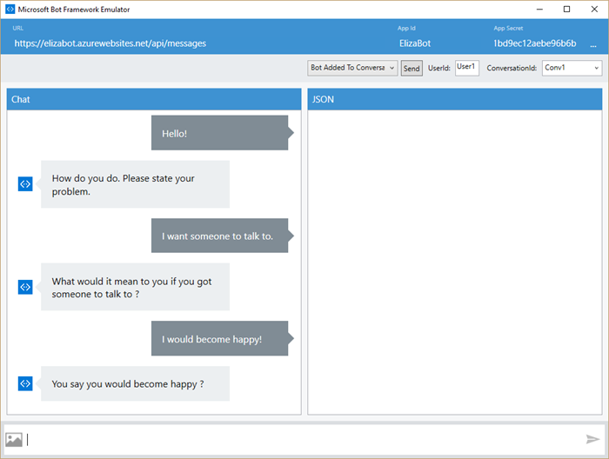
Task: Click the ElizaBot App Id field
Action: 415,43
